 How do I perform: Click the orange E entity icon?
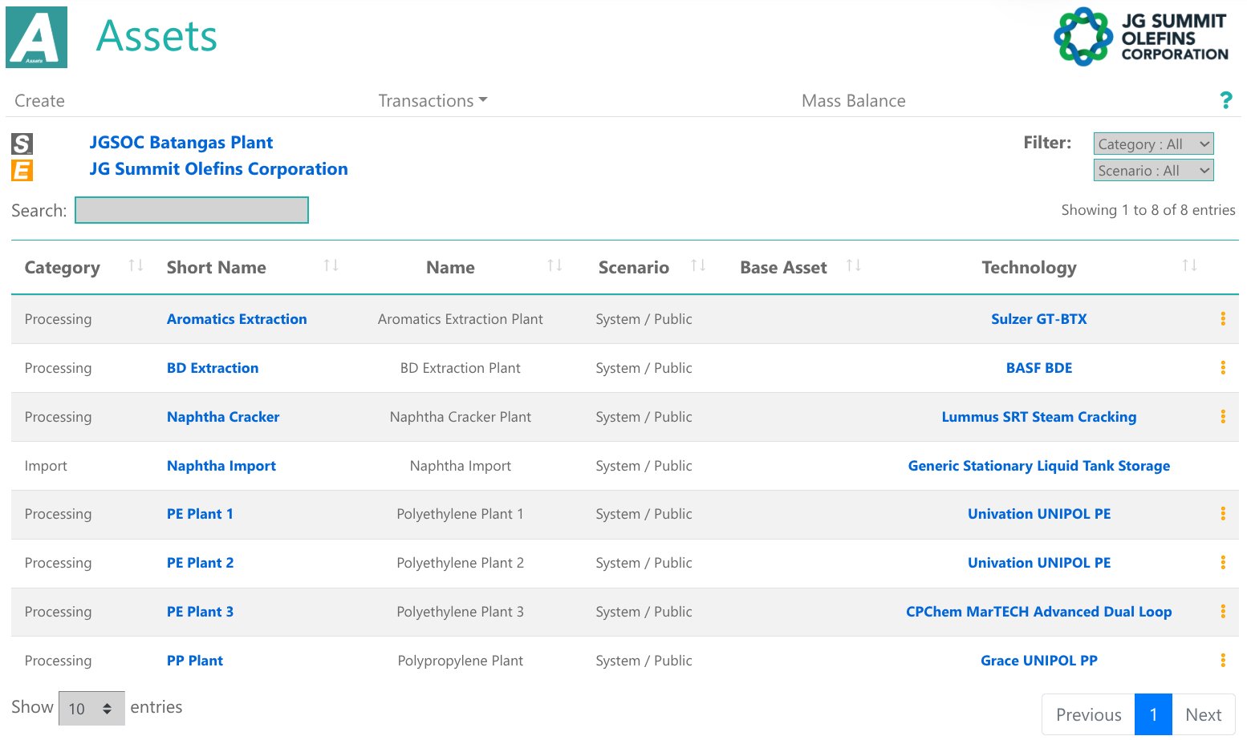(x=22, y=170)
